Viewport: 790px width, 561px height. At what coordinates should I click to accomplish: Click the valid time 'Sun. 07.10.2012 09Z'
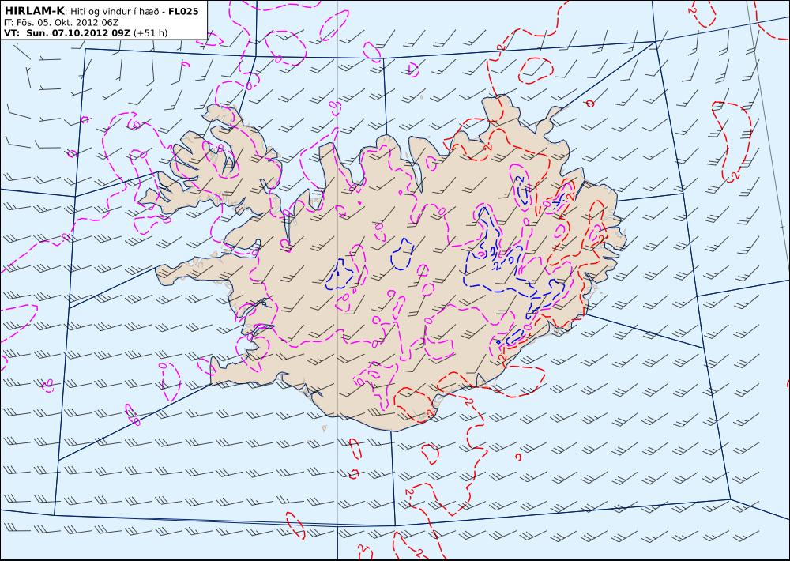pos(77,33)
